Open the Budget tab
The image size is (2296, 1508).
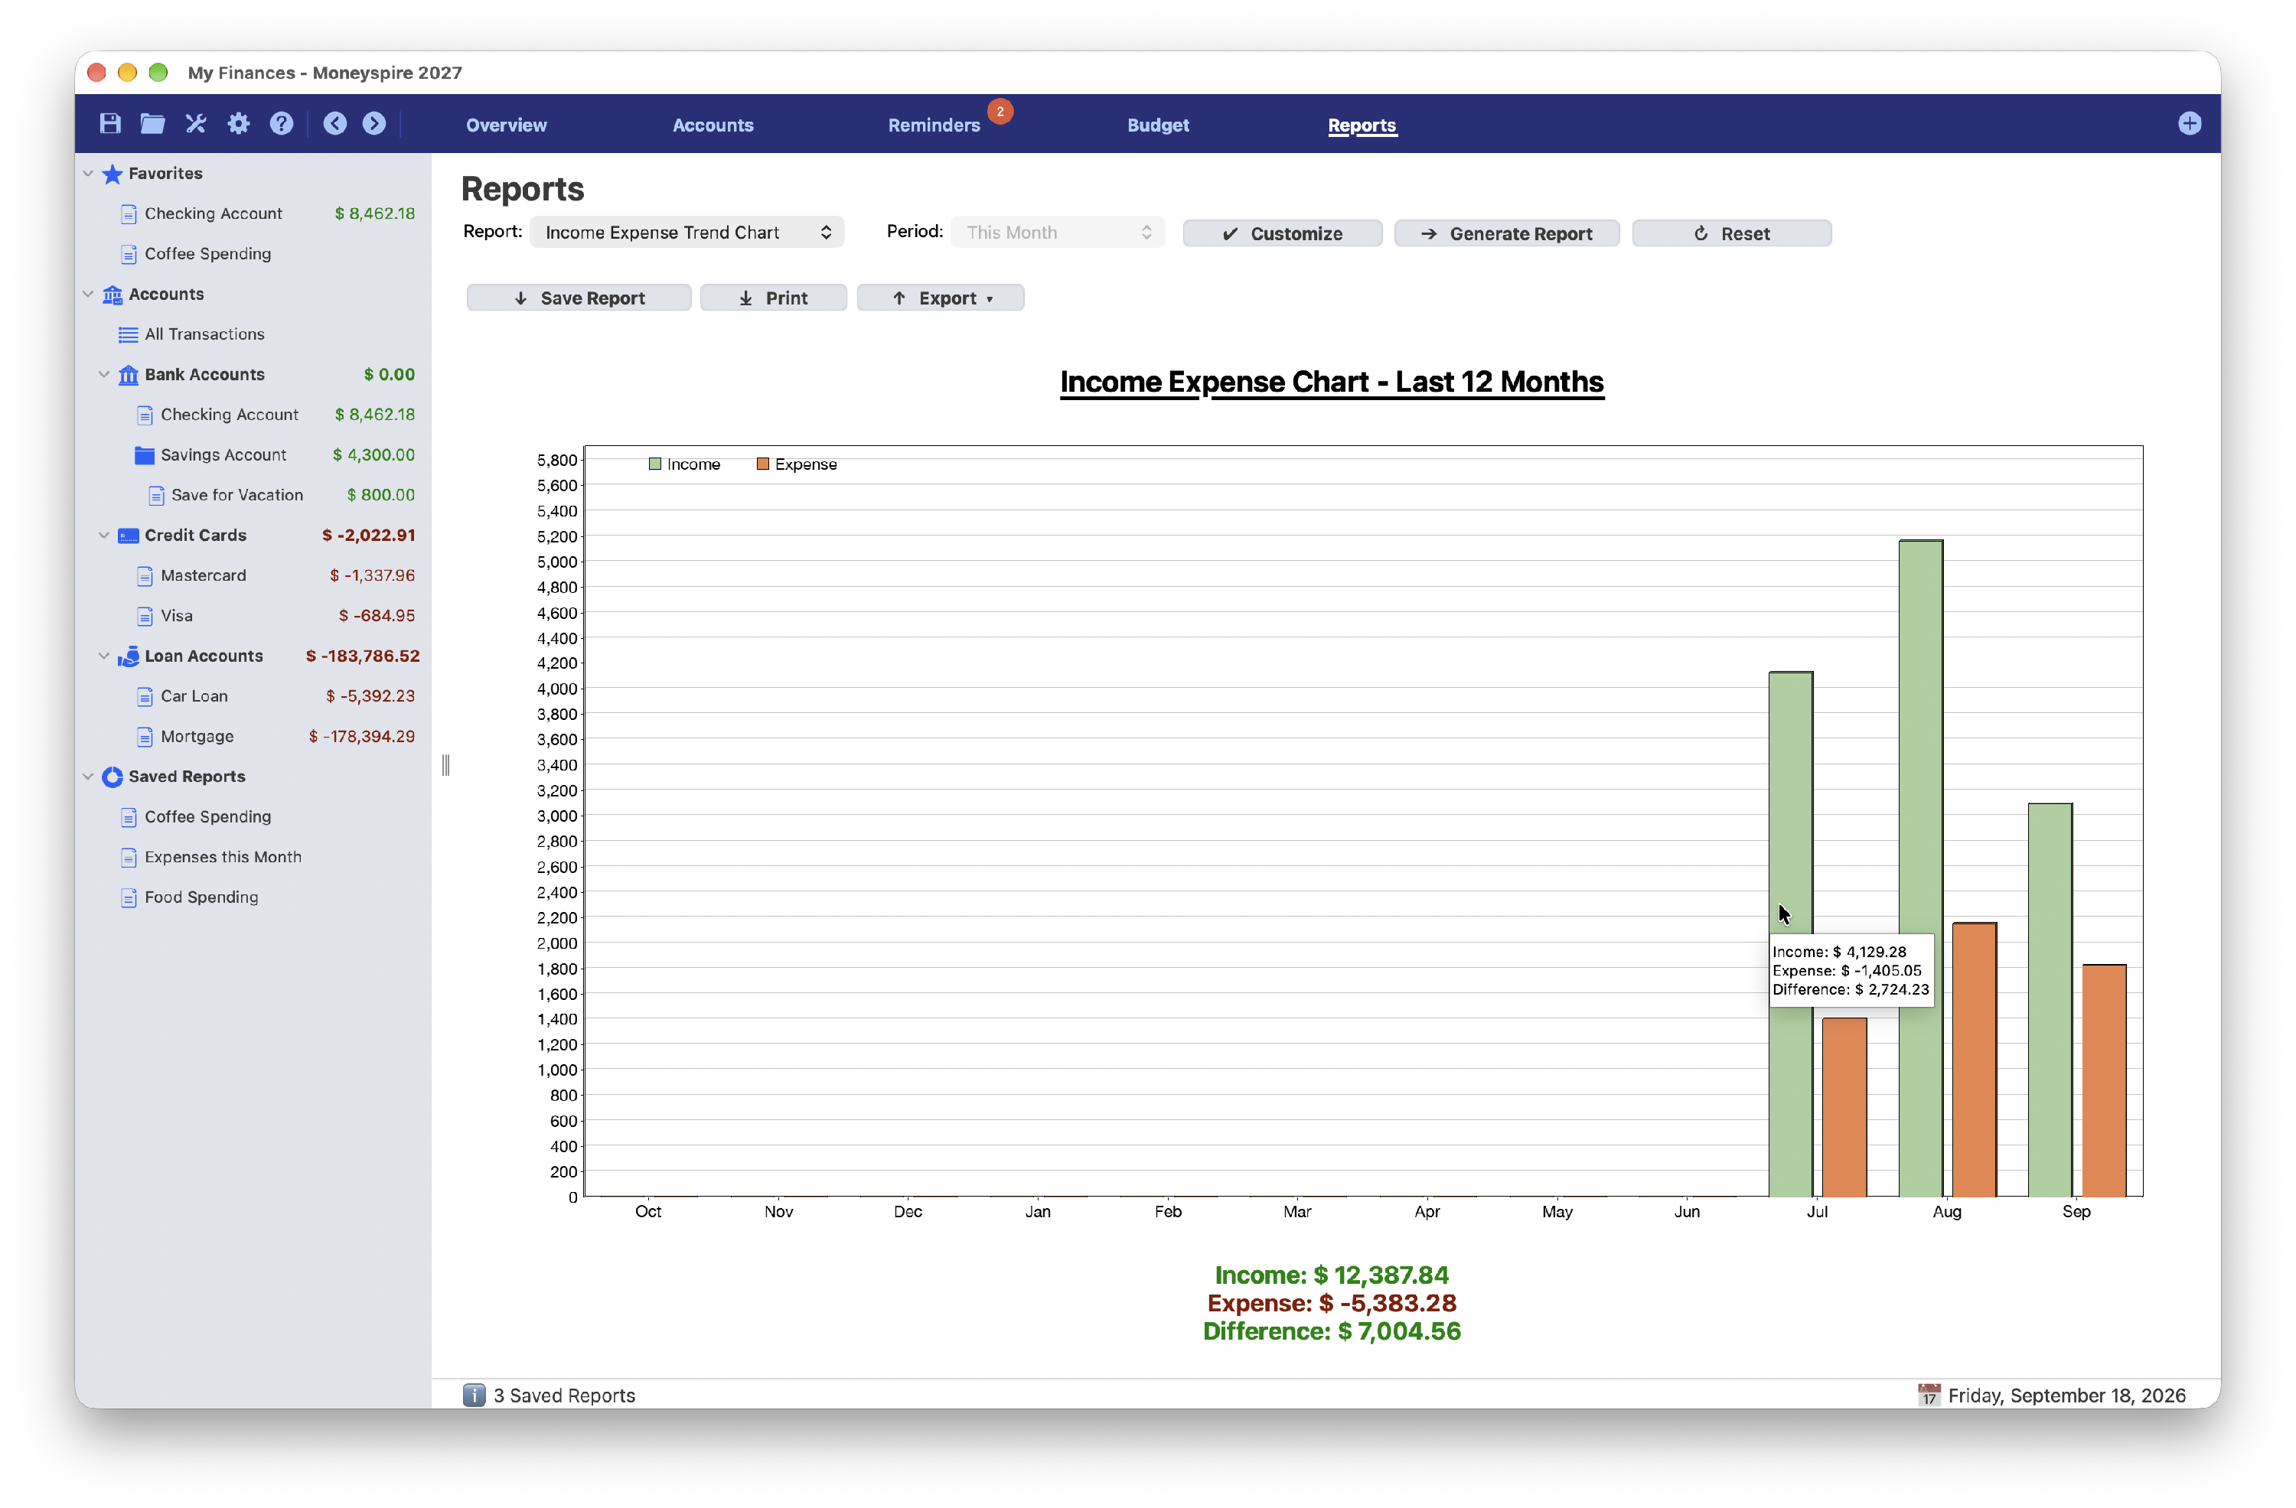(1158, 125)
